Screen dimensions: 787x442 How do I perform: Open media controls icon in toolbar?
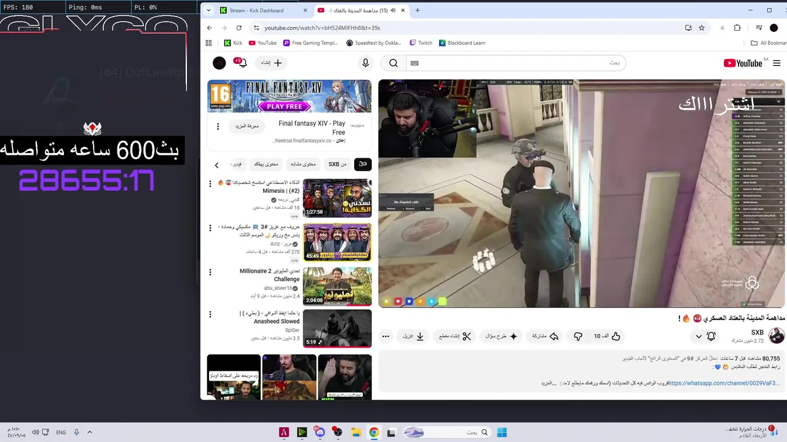tap(759, 28)
